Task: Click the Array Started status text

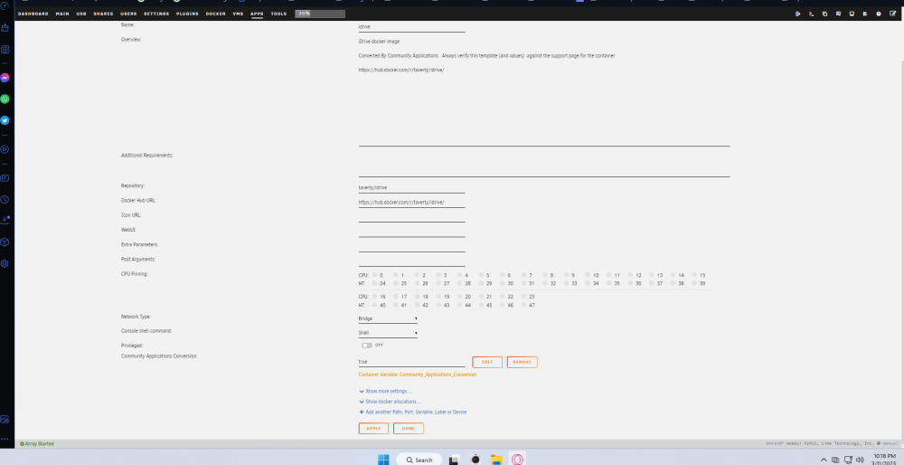Action: tap(39, 443)
